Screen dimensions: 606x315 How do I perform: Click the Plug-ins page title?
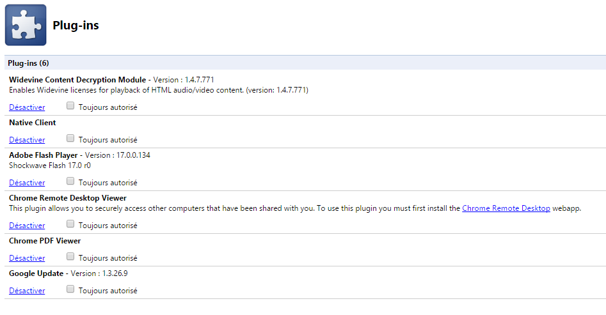click(x=76, y=26)
